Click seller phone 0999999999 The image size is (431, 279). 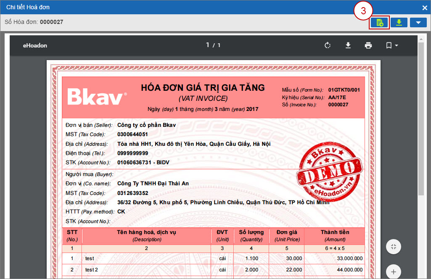pyautogui.click(x=133, y=153)
